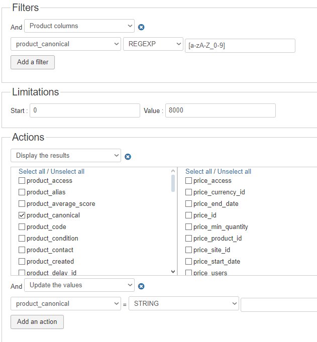The height and width of the screenshot is (342, 317).
Task: Expand the Display the results dropdown
Action: tap(65, 155)
